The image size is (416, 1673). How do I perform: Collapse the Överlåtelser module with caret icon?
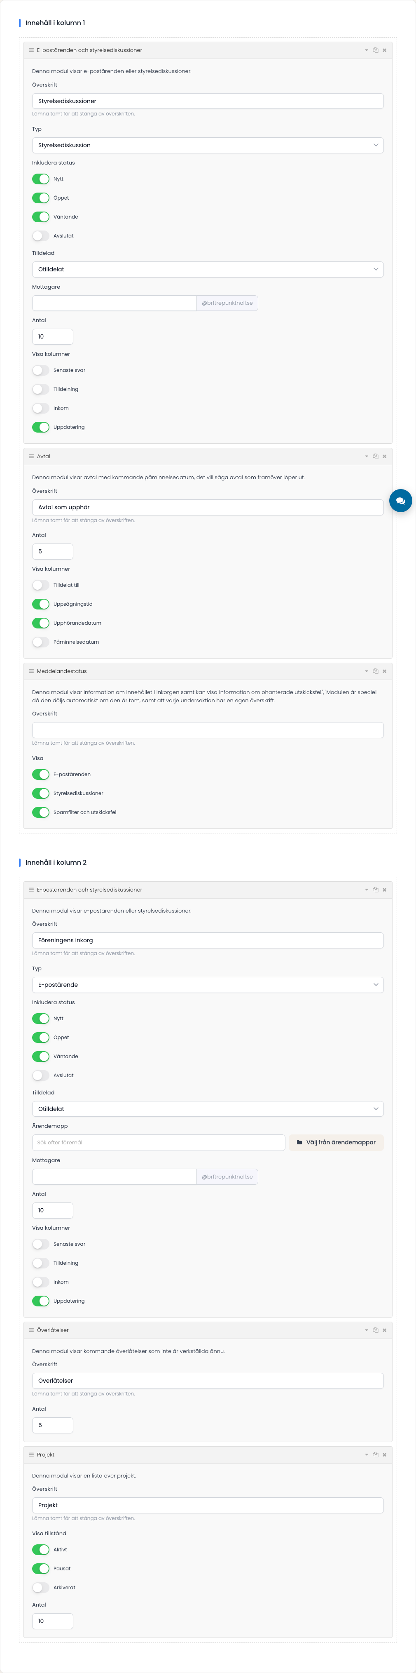(366, 1329)
